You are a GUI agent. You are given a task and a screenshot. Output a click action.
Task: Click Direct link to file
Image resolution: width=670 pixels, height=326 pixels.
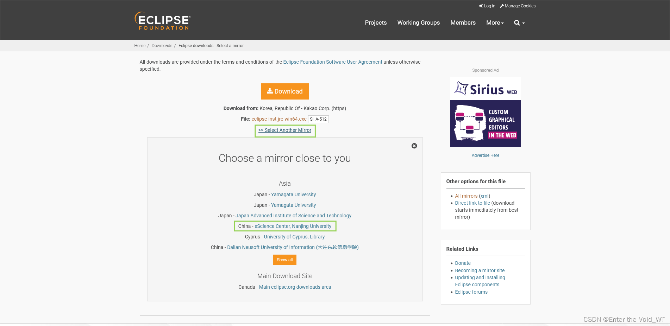(x=472, y=203)
